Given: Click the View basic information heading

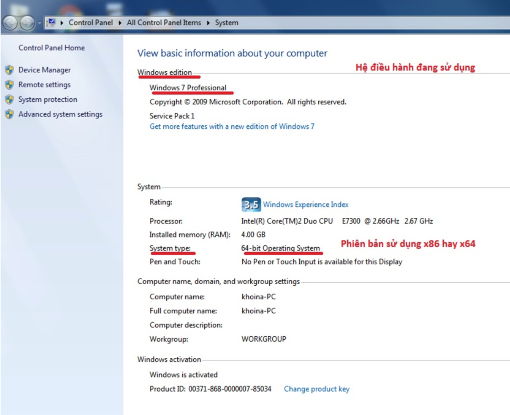Looking at the screenshot, I should tap(232, 53).
